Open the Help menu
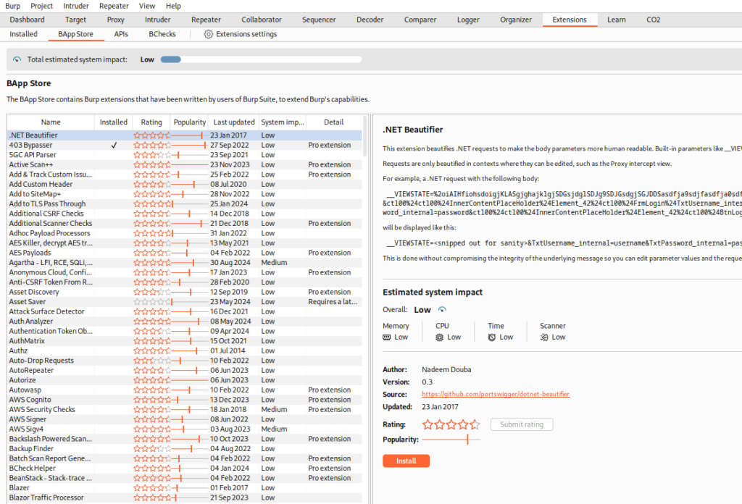 pos(173,6)
